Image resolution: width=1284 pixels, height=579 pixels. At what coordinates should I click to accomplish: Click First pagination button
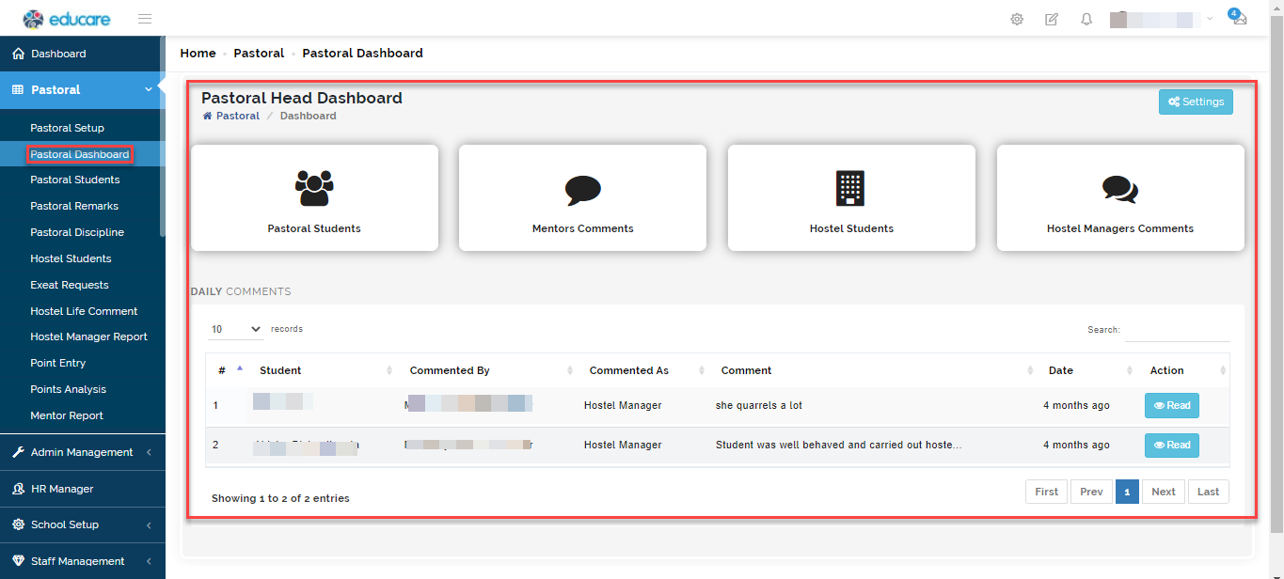pos(1046,492)
